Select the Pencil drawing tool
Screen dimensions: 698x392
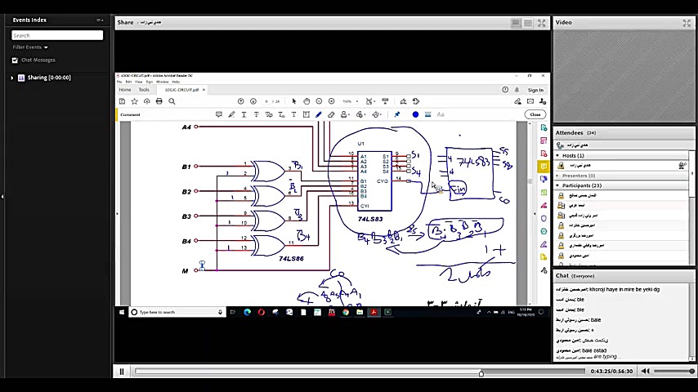pos(319,115)
